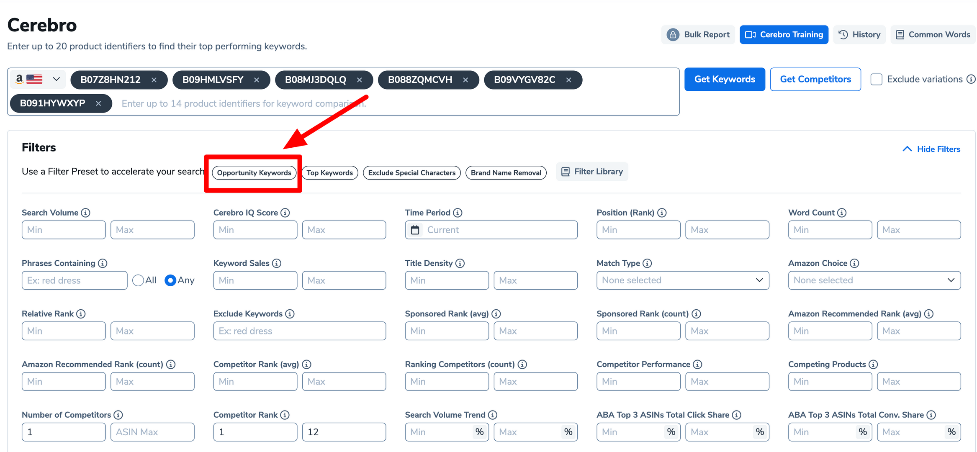Screen dimensions: 977x452
Task: Remove the B07Z8HN212 ASIN tag
Action: [x=154, y=80]
